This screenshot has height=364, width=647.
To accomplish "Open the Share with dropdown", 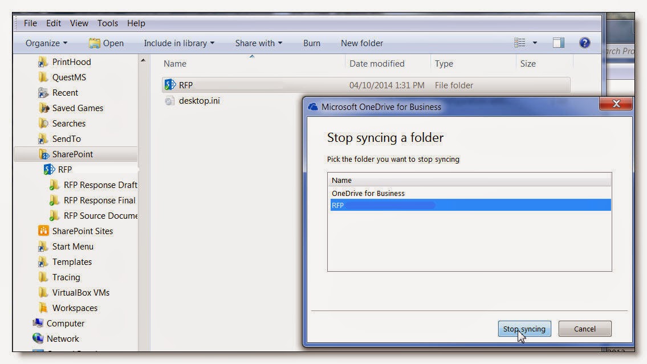I will pos(259,43).
